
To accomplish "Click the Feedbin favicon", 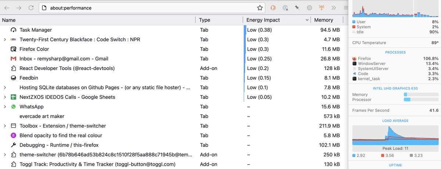I will tap(13, 78).
